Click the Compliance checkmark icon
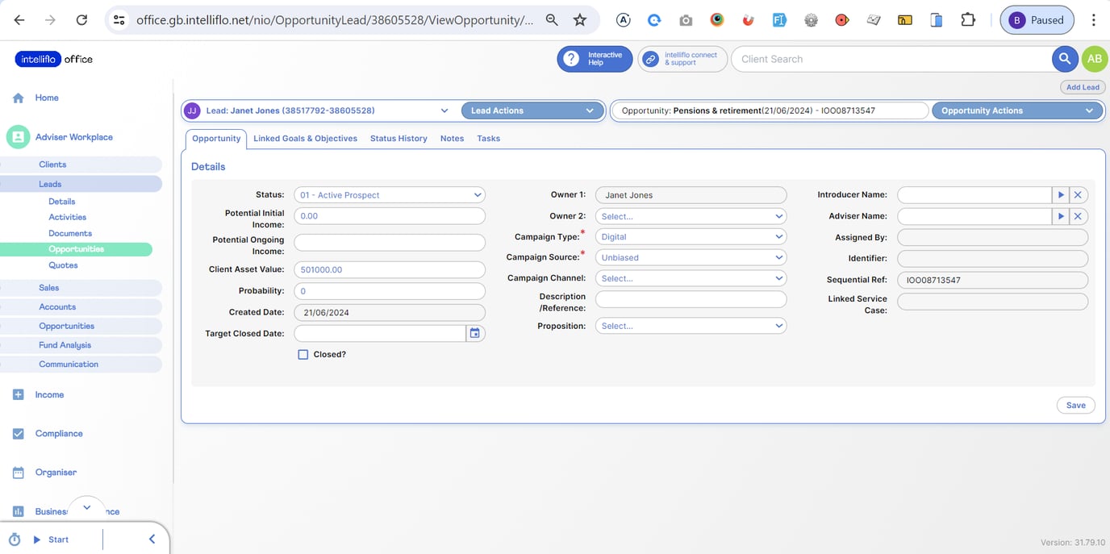The width and height of the screenshot is (1110, 554). tap(18, 433)
